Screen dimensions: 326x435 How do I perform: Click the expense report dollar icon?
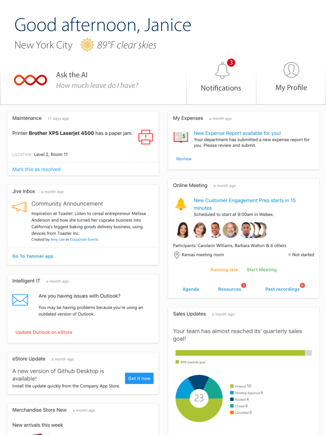coord(181,137)
